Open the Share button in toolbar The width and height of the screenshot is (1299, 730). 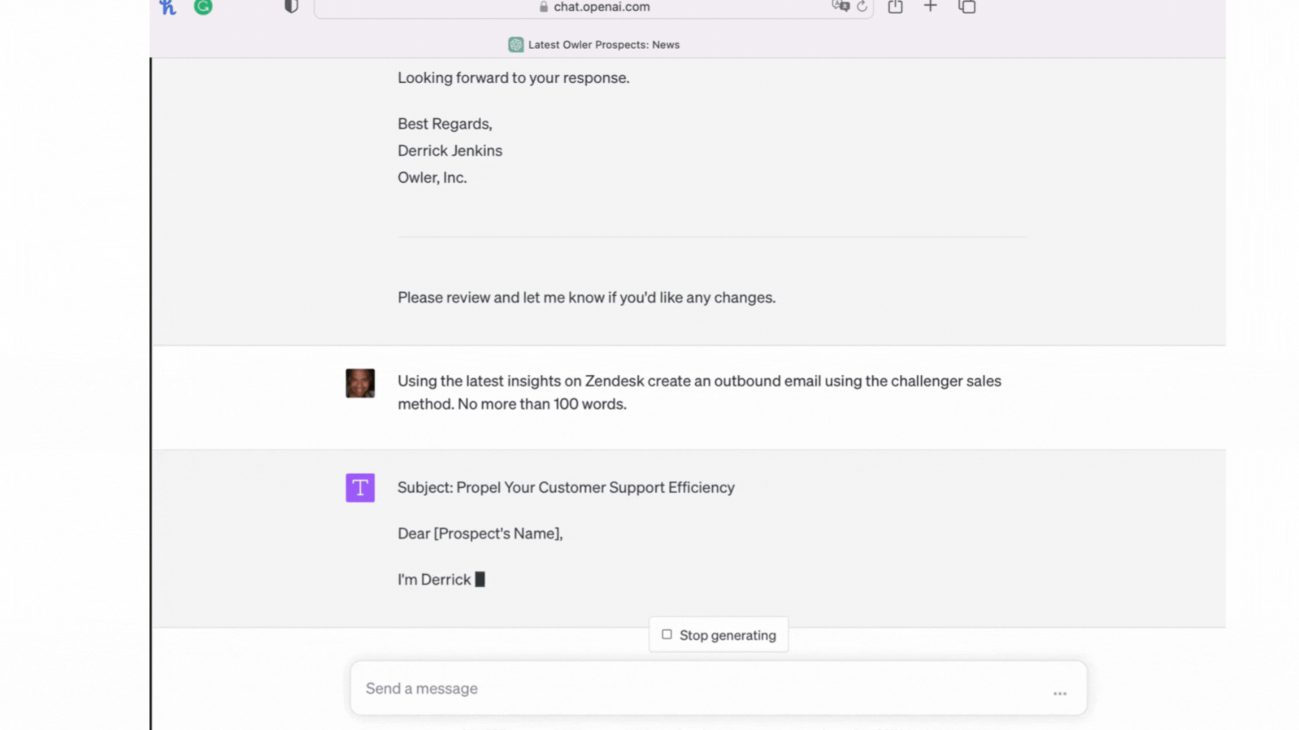pyautogui.click(x=895, y=7)
